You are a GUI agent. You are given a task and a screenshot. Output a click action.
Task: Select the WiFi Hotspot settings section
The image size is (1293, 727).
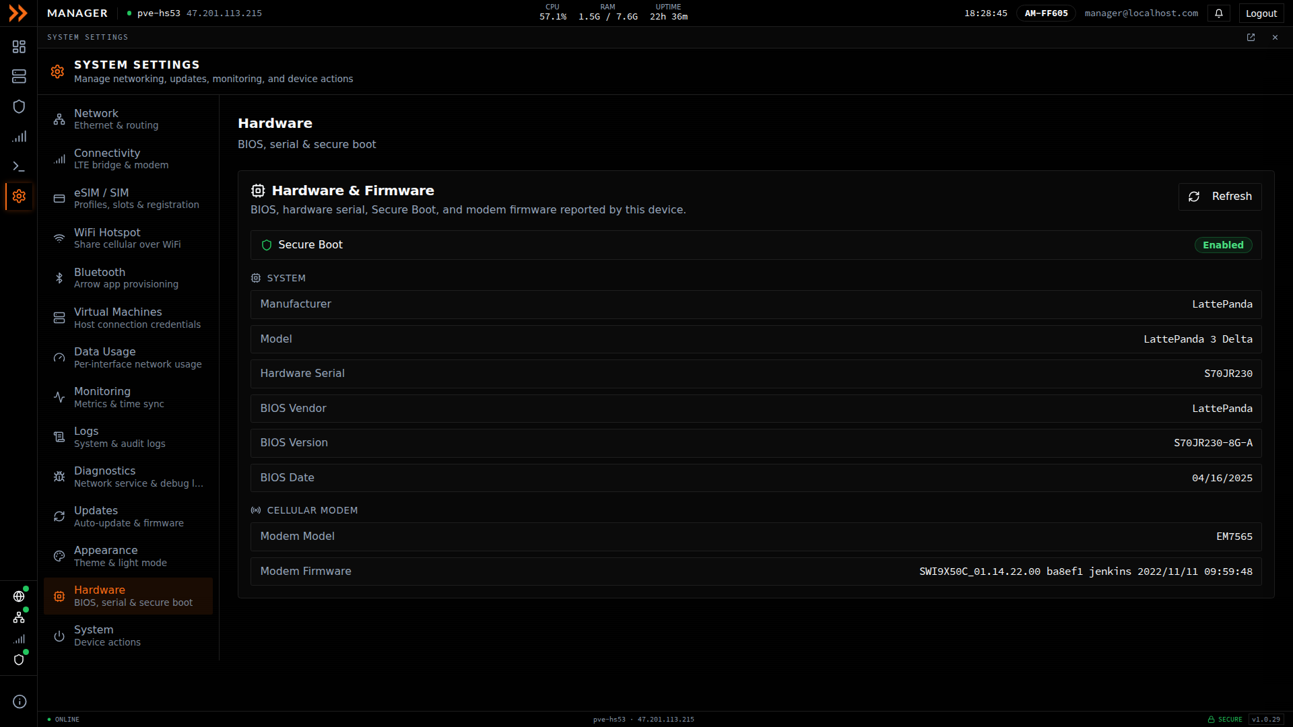pos(128,238)
